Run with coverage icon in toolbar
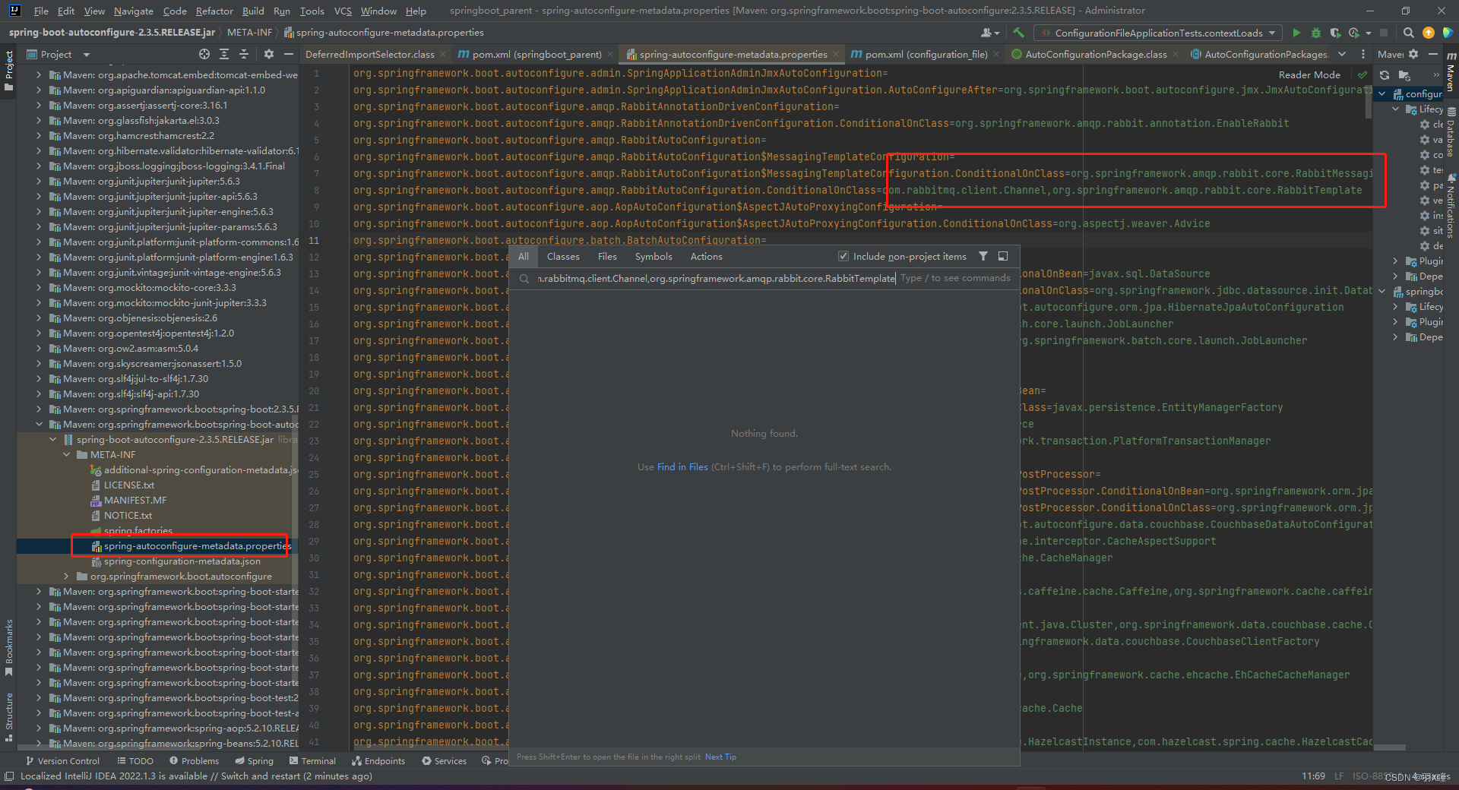 tap(1335, 33)
